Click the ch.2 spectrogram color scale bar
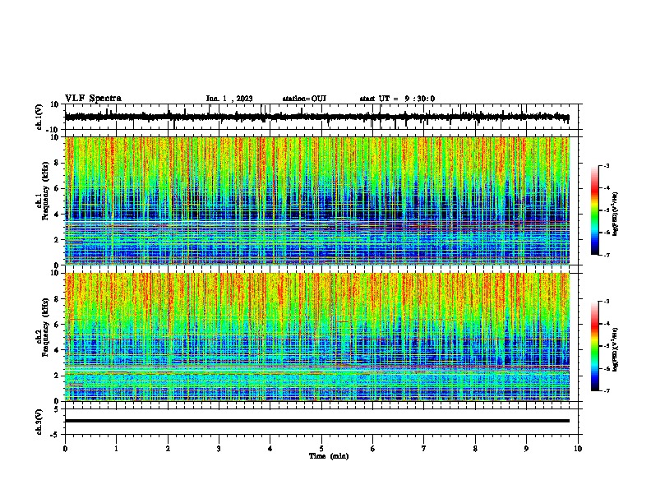Viewport: 651px width, 503px height. click(x=595, y=346)
